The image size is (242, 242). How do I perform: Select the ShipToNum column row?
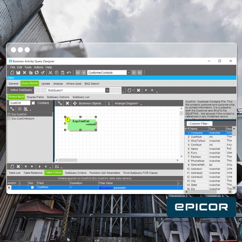pyautogui.click(x=208, y=141)
